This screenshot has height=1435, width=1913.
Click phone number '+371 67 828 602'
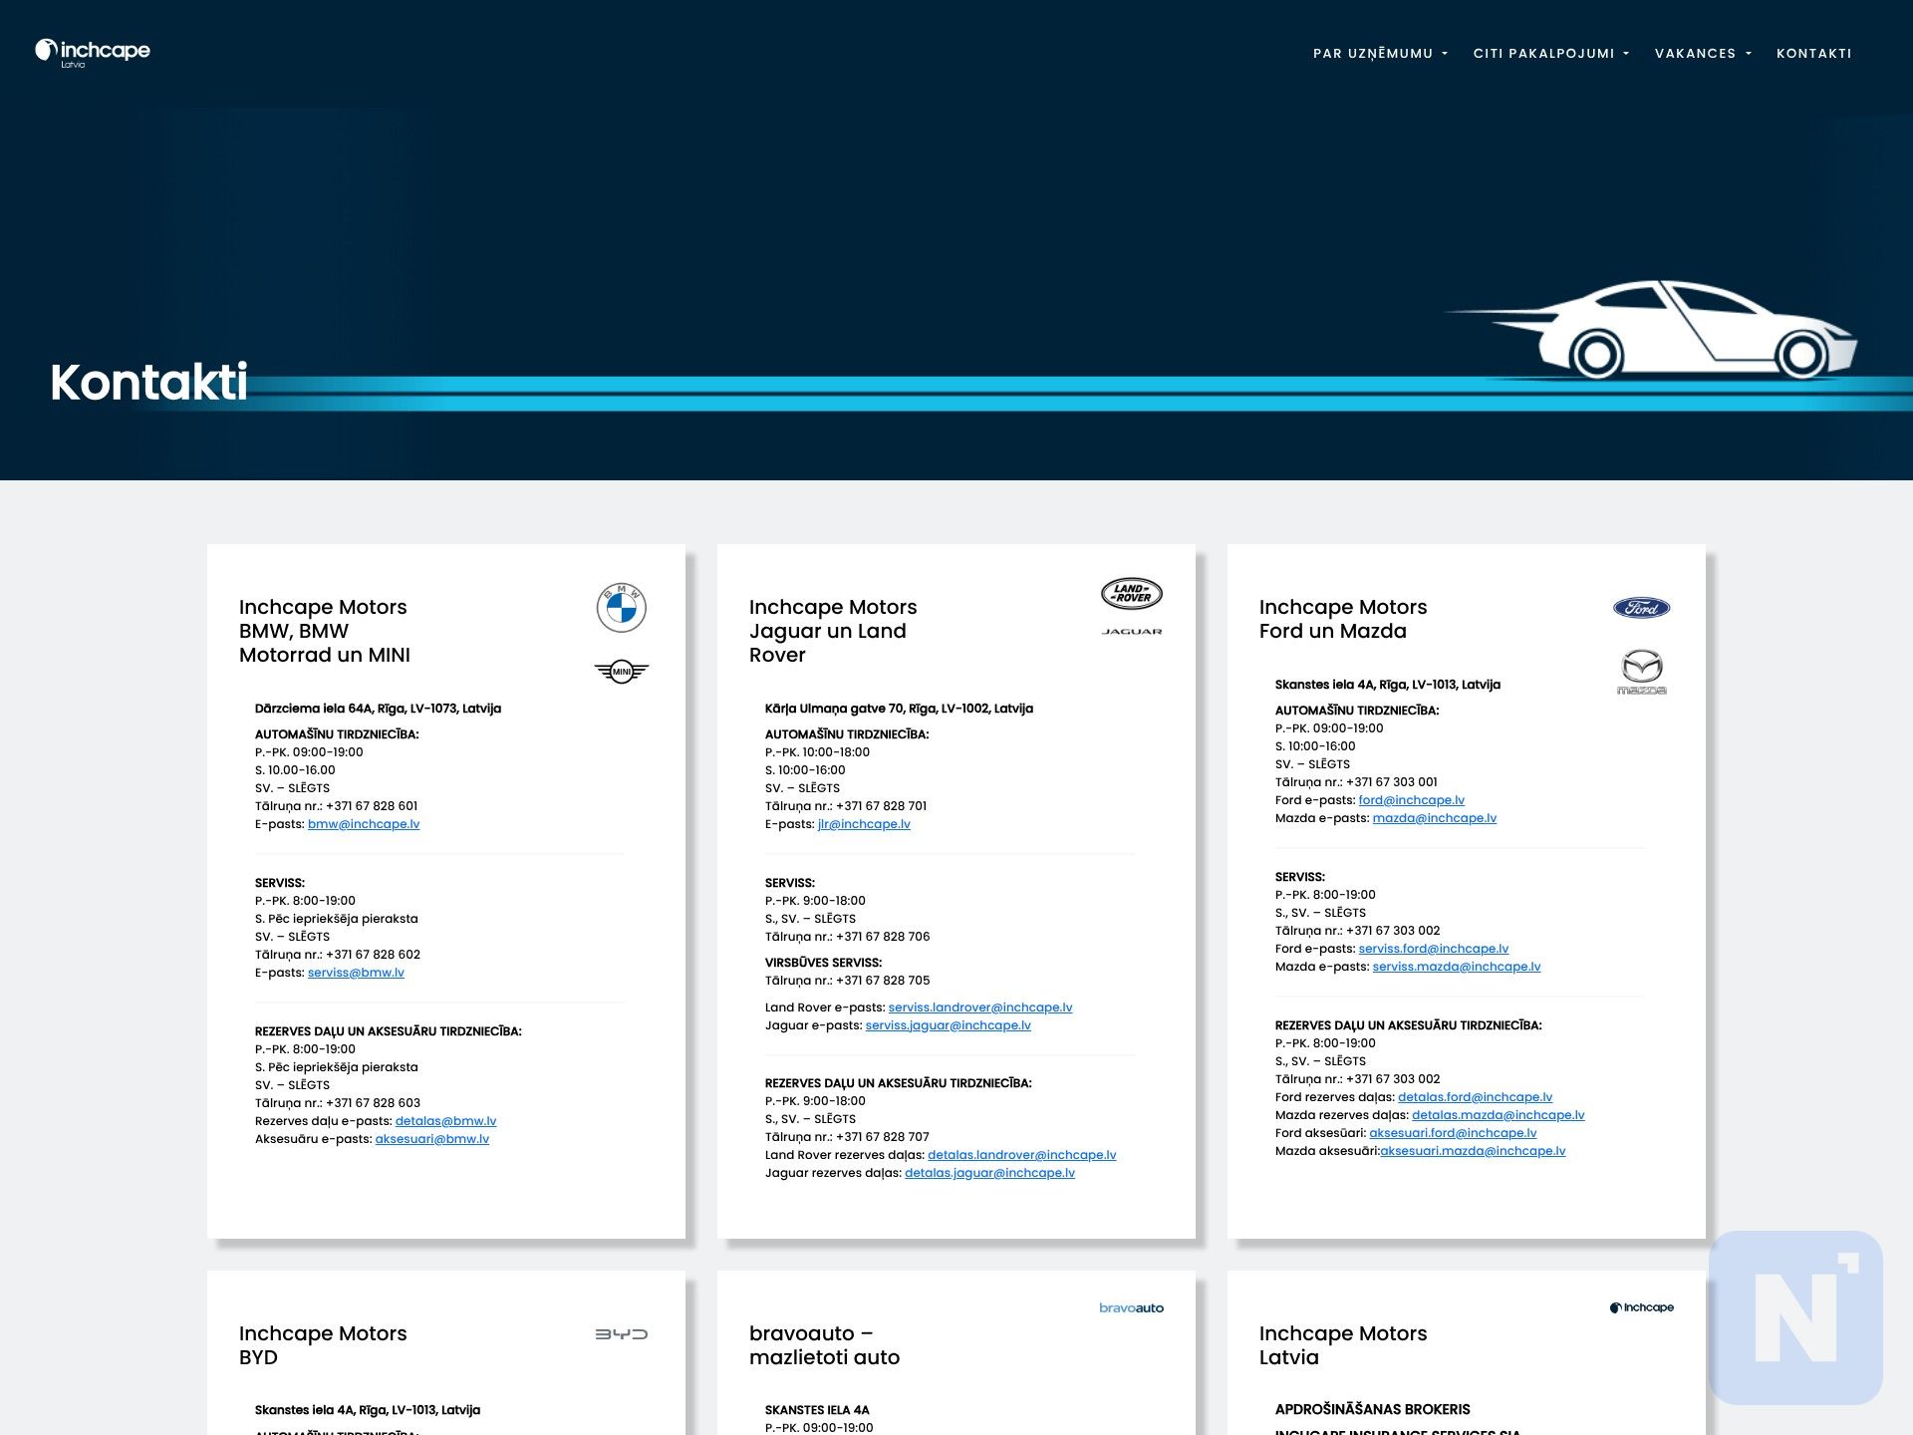pyautogui.click(x=373, y=955)
